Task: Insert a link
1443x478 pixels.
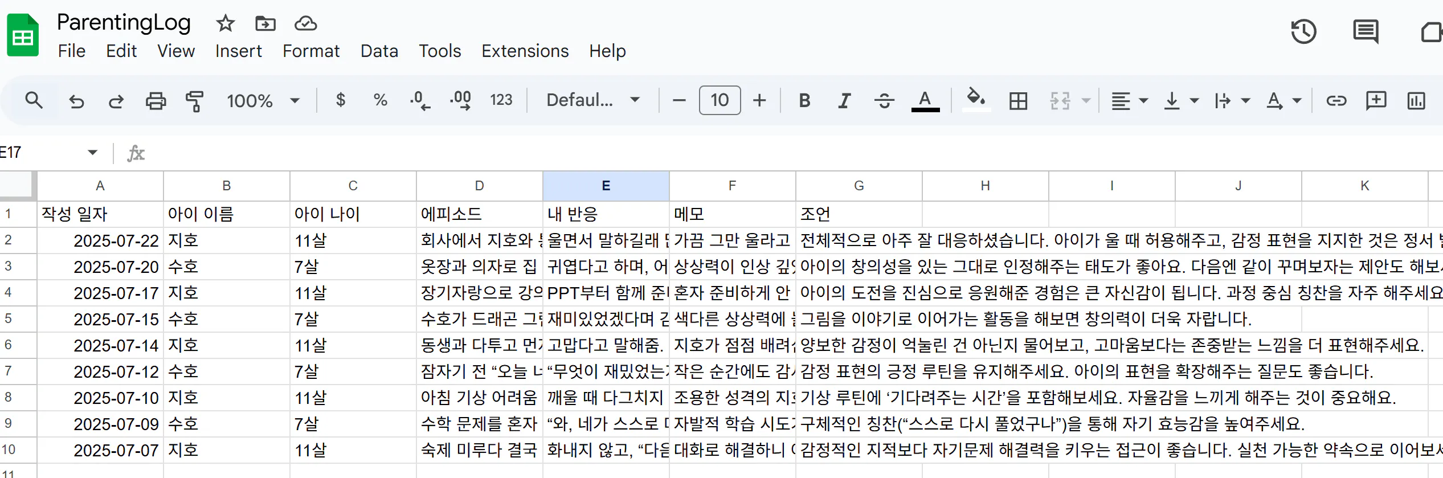Action: [1336, 101]
